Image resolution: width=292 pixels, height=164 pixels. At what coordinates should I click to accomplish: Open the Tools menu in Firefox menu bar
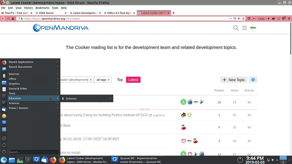coord(55,8)
